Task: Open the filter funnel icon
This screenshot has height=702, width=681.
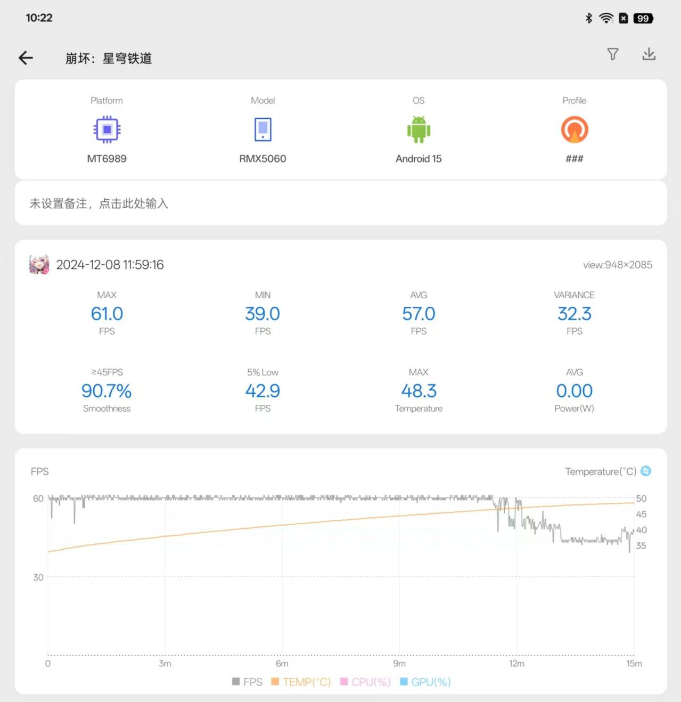Action: (x=613, y=54)
